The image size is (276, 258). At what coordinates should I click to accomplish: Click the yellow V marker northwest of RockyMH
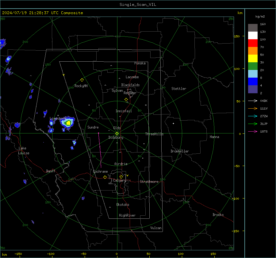64,75
